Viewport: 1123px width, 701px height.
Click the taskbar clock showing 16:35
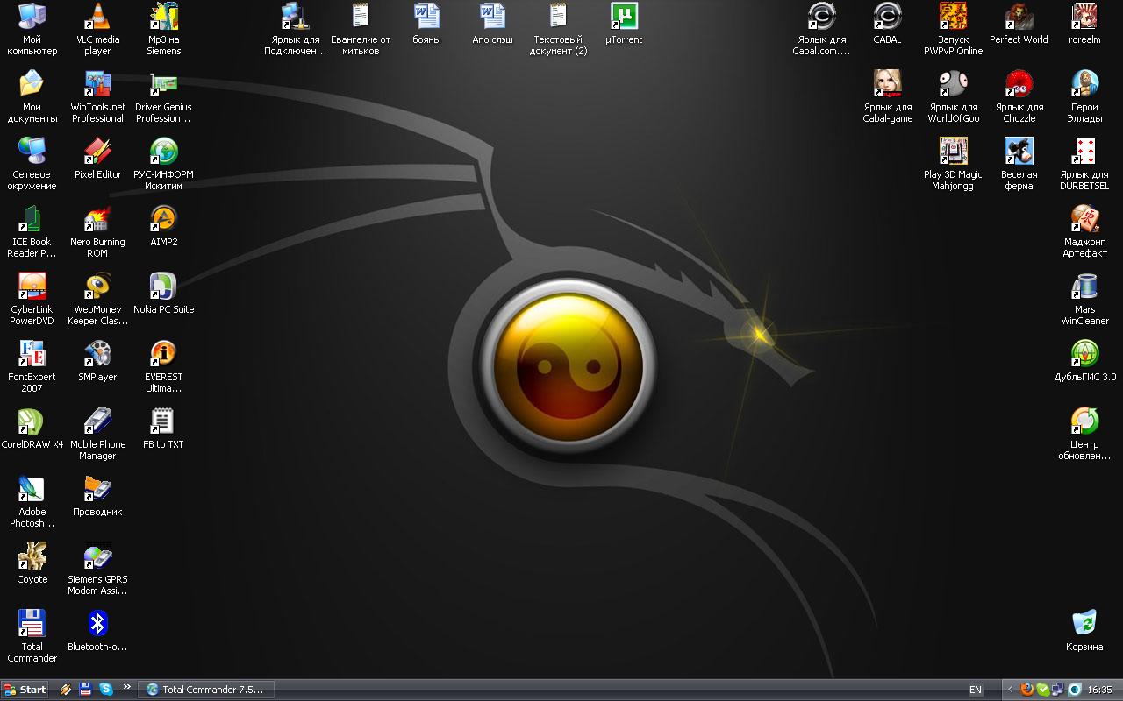(1099, 690)
